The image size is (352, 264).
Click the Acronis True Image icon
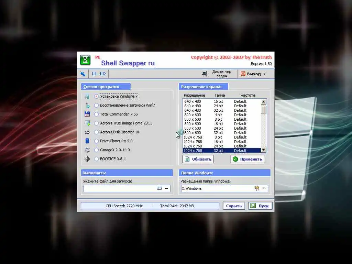[87, 123]
